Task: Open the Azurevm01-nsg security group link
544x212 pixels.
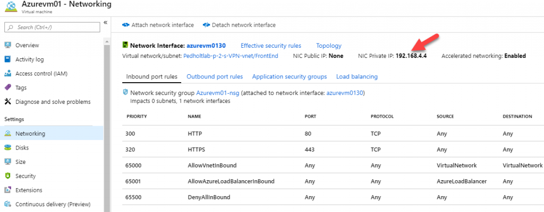Action: [x=217, y=93]
